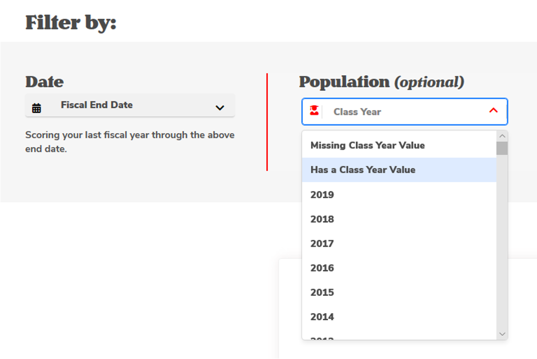Viewport: 537px width, 359px height.
Task: Click the dropdown list scrollbar thumb
Action: tap(502, 148)
